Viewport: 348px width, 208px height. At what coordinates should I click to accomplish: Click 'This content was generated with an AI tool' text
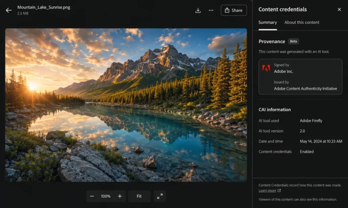pos(294,51)
